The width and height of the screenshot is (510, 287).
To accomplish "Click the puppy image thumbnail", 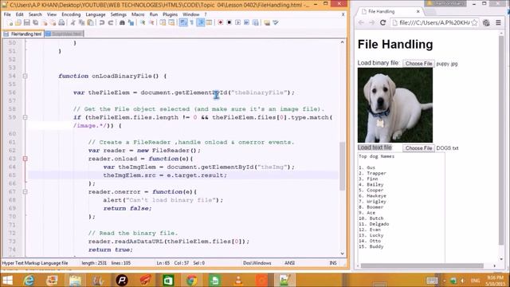I will pyautogui.click(x=395, y=105).
